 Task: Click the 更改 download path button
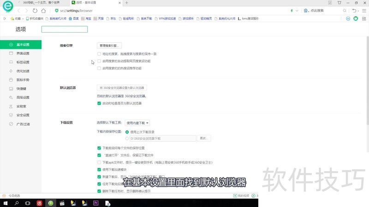pyautogui.click(x=204, y=138)
